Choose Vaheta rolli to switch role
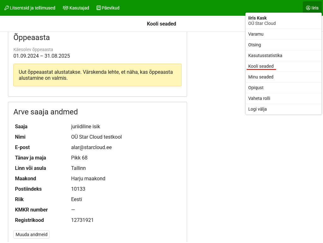Viewport: 323px width, 243px height. [x=259, y=98]
